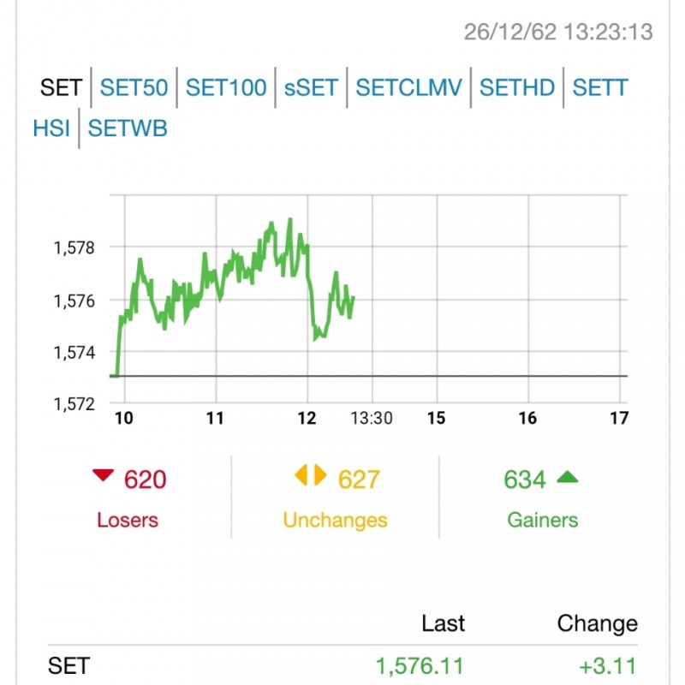Select the SETHD tab

pyautogui.click(x=517, y=87)
